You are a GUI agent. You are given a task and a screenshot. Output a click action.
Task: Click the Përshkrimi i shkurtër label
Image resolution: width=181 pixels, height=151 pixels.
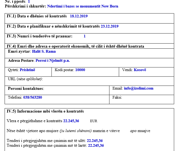(25, 6)
